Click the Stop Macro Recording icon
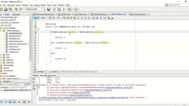 pyautogui.click(x=104, y=18)
